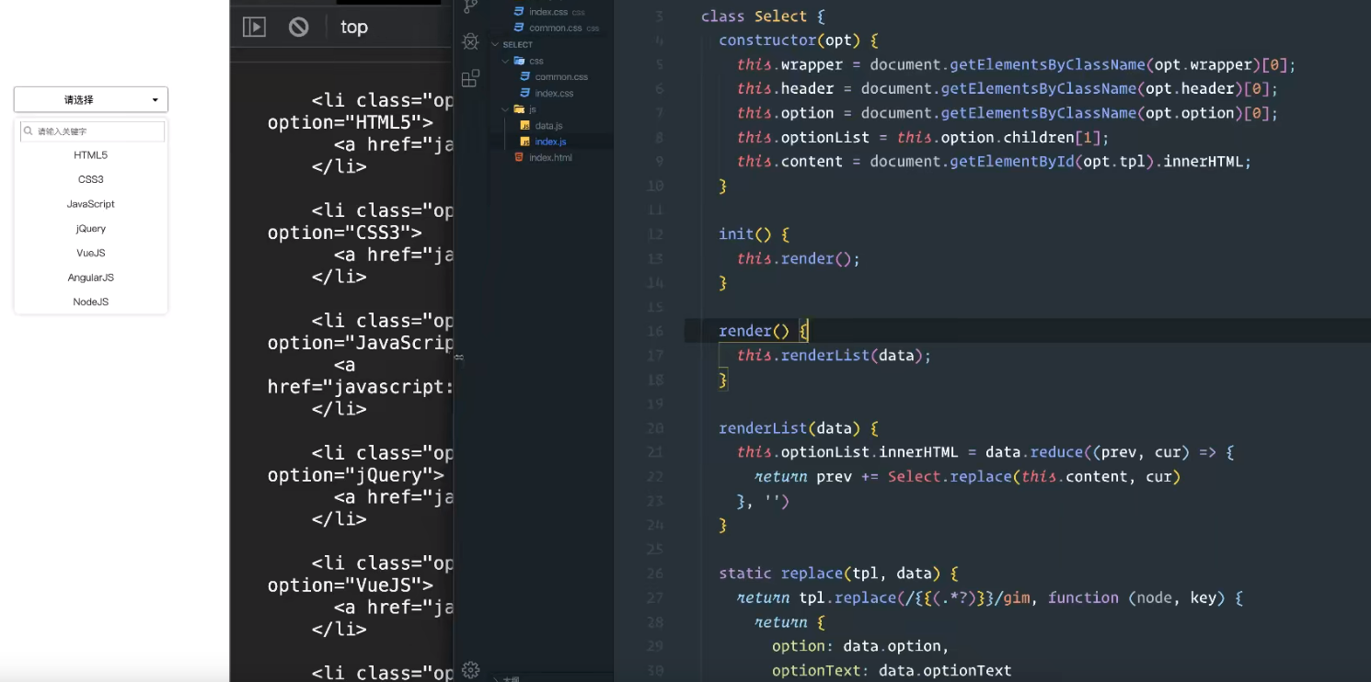Choose the NodeJS option in dropdown list

(91, 301)
